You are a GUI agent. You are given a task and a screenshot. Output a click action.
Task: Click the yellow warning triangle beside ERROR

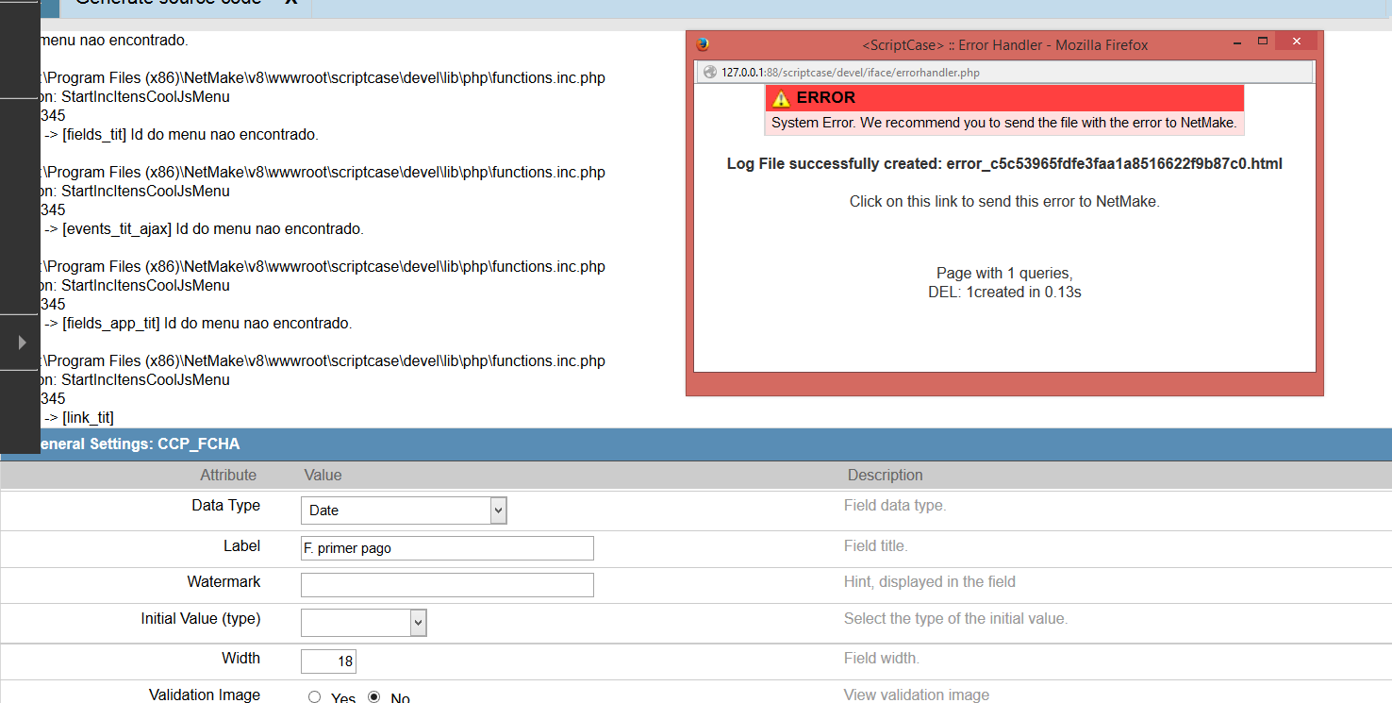coord(781,98)
